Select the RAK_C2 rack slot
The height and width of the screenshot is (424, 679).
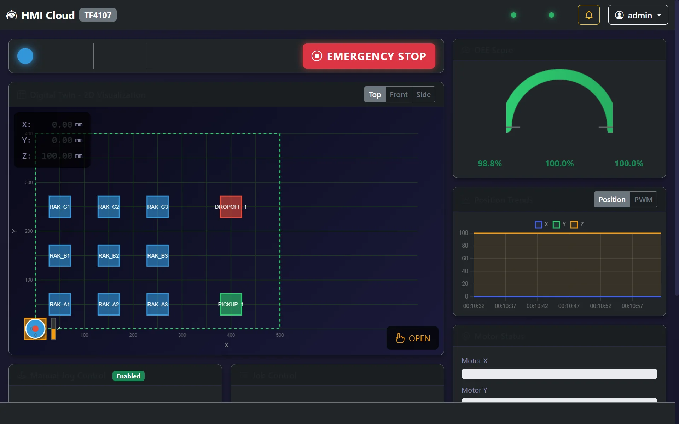[109, 207]
